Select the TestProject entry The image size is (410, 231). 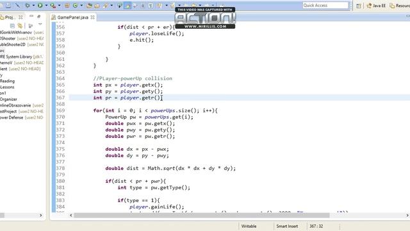pyautogui.click(x=22, y=111)
